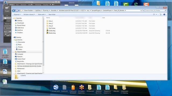172x96 pixels.
Task: Select DISTRAN BEGINNER INVENTOR COURSE folder
Action: pyautogui.click(x=29, y=66)
